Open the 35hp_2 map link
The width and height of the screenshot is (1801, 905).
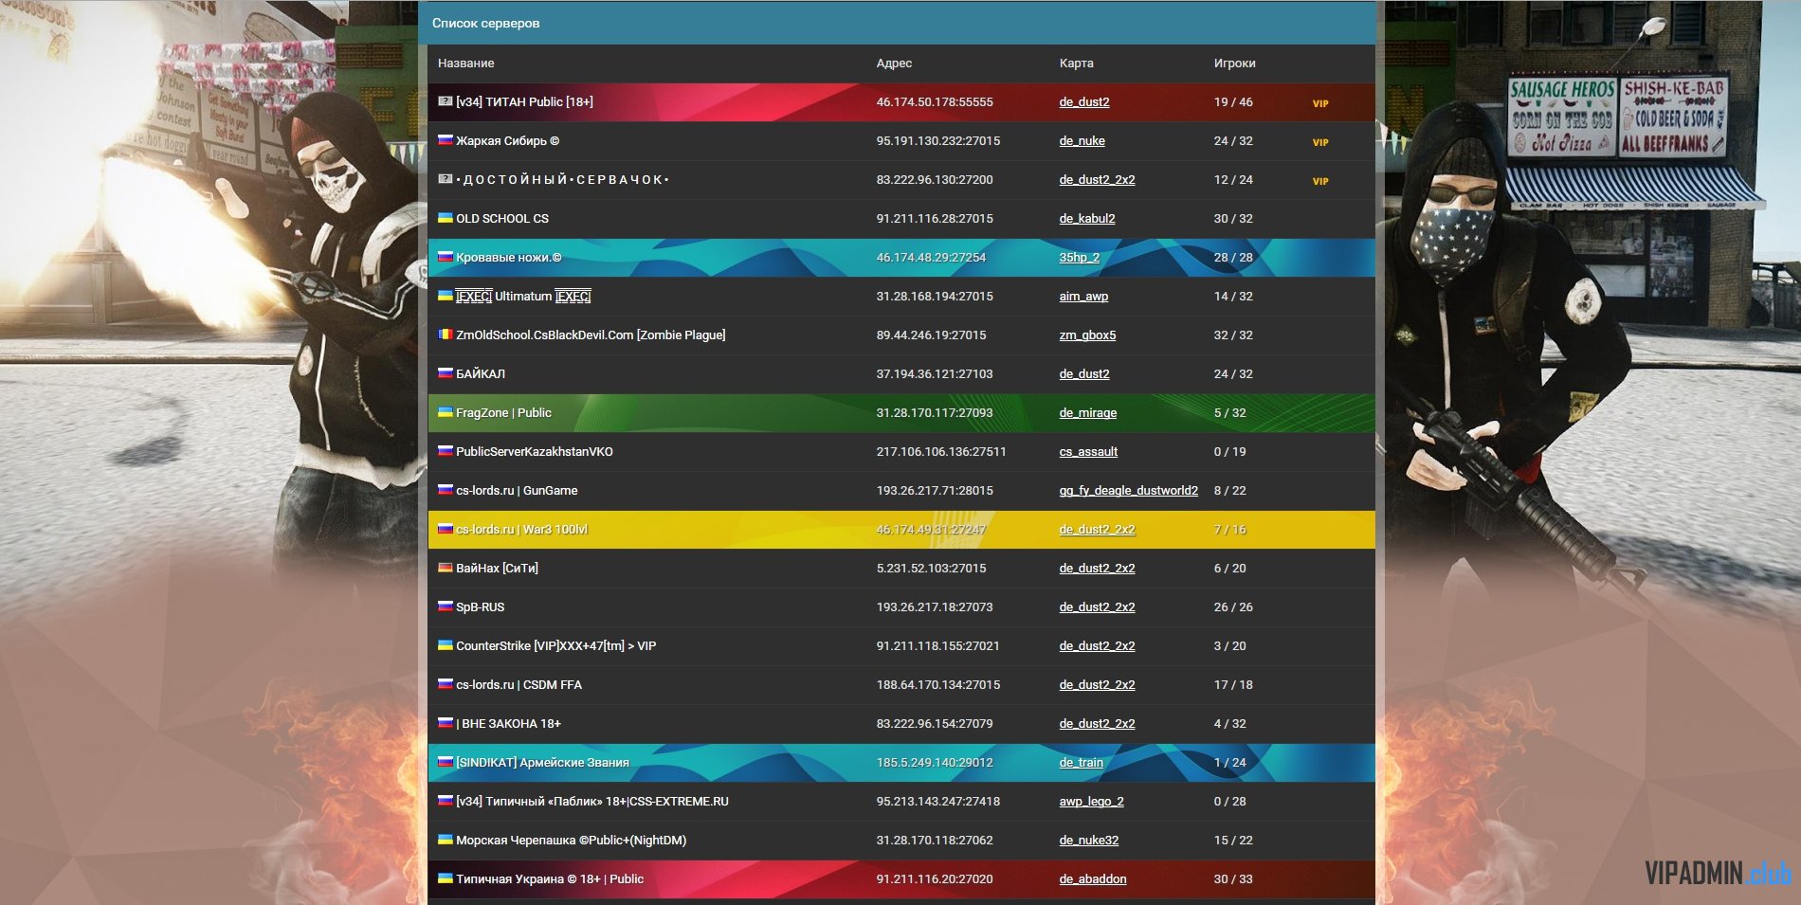click(x=1080, y=258)
